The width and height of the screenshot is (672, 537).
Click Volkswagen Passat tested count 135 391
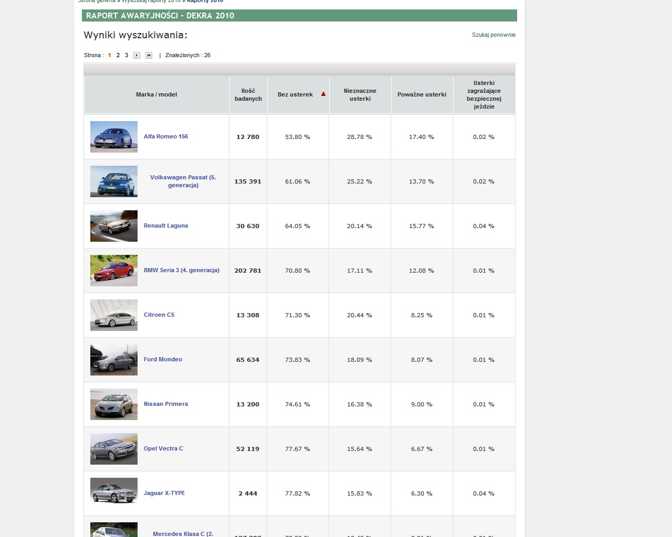[248, 181]
